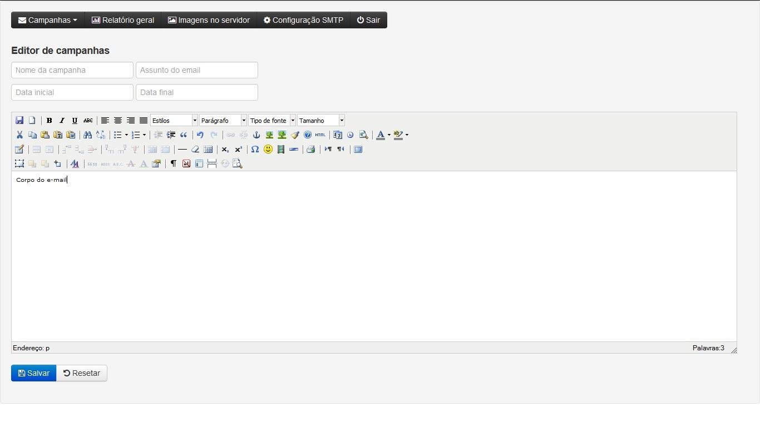Viewport: 760px width, 427px height.
Task: Click the Undo icon in the toolbar
Action: click(200, 135)
